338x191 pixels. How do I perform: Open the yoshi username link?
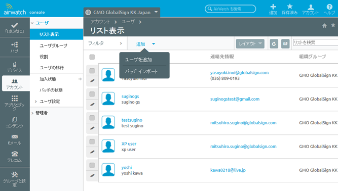[127, 167]
